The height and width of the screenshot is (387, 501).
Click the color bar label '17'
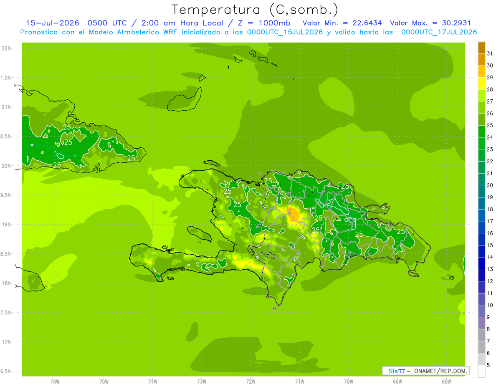[x=490, y=221]
